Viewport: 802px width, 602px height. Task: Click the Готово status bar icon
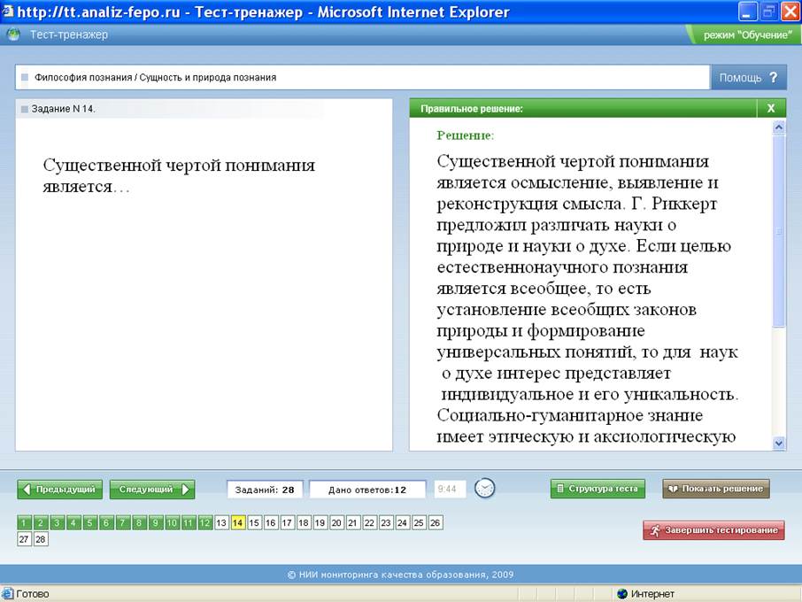pyautogui.click(x=8, y=593)
